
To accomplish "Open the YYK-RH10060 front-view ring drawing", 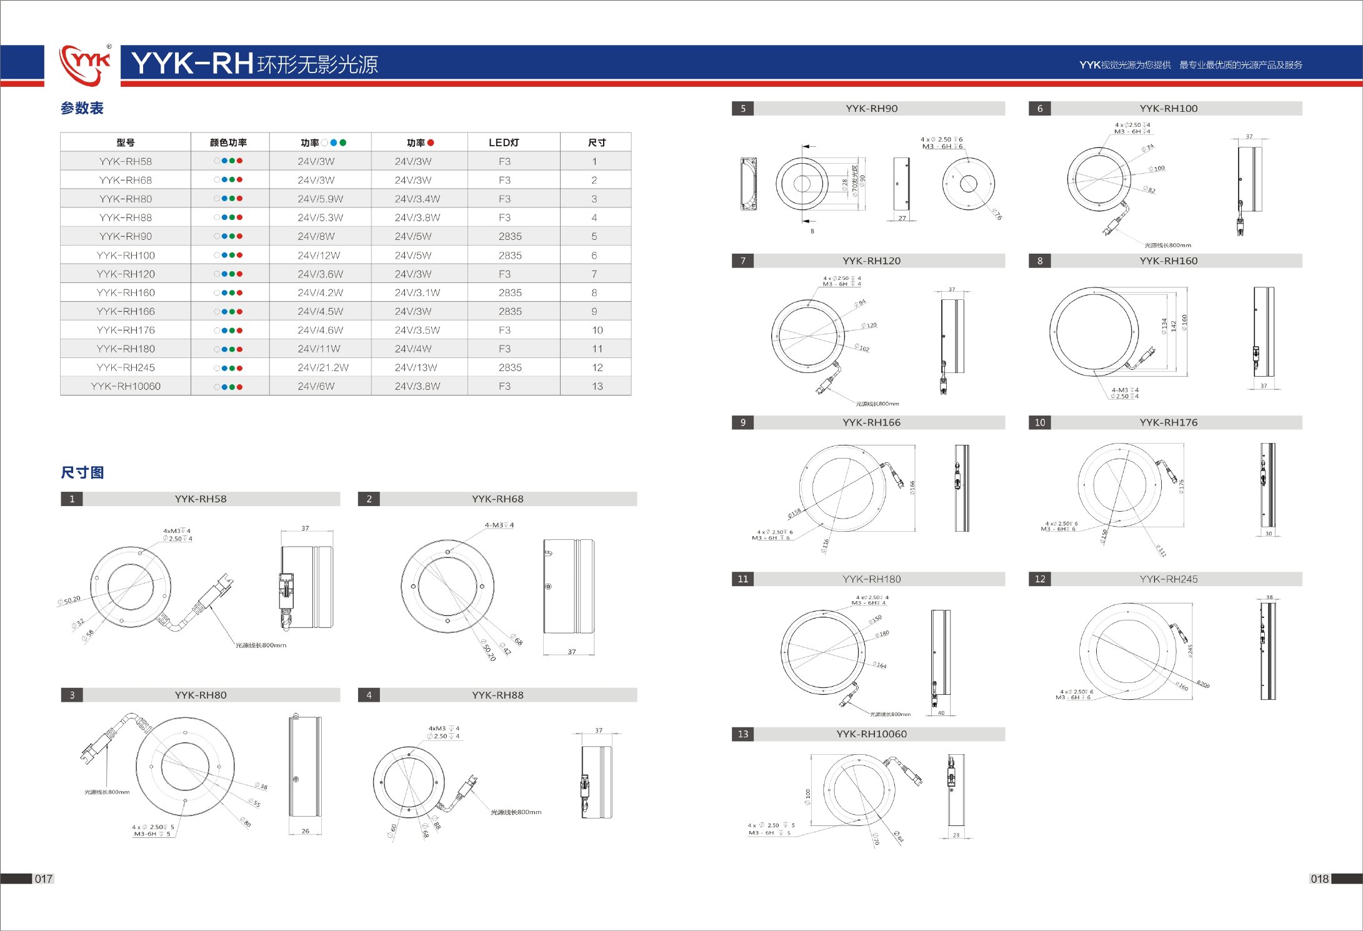I will tap(859, 790).
